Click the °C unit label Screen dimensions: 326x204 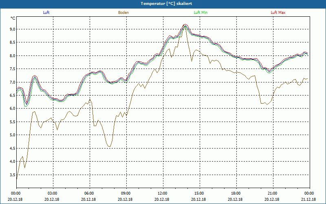[13, 18]
